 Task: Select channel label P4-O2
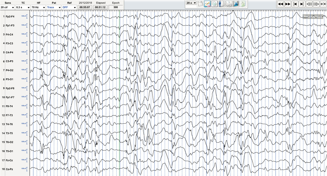(10, 70)
